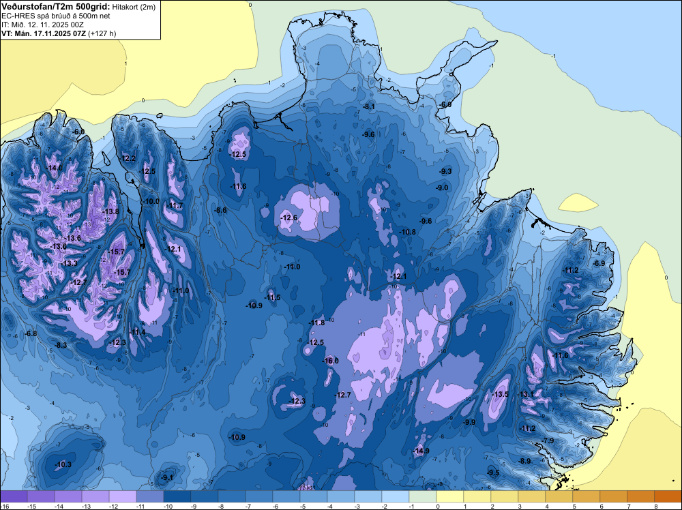Image resolution: width=682 pixels, height=510 pixels.
Task: Select the orange swatch between 7 and 8
Action: click(x=640, y=496)
